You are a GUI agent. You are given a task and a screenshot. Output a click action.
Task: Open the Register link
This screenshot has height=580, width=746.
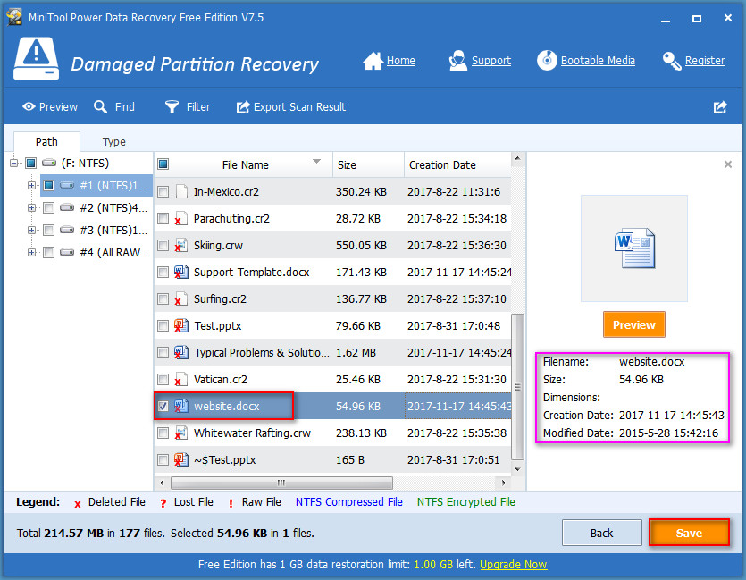pyautogui.click(x=705, y=61)
